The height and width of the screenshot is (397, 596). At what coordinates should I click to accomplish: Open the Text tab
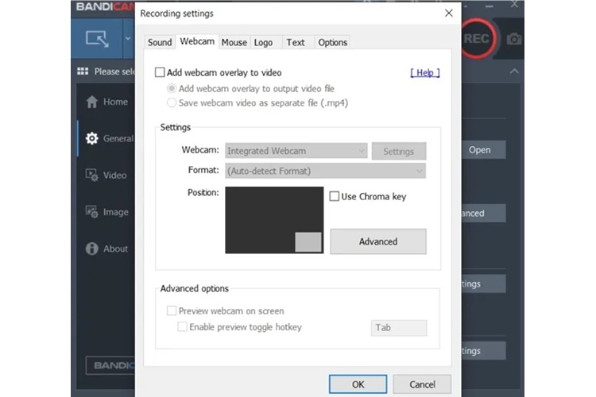pos(296,42)
